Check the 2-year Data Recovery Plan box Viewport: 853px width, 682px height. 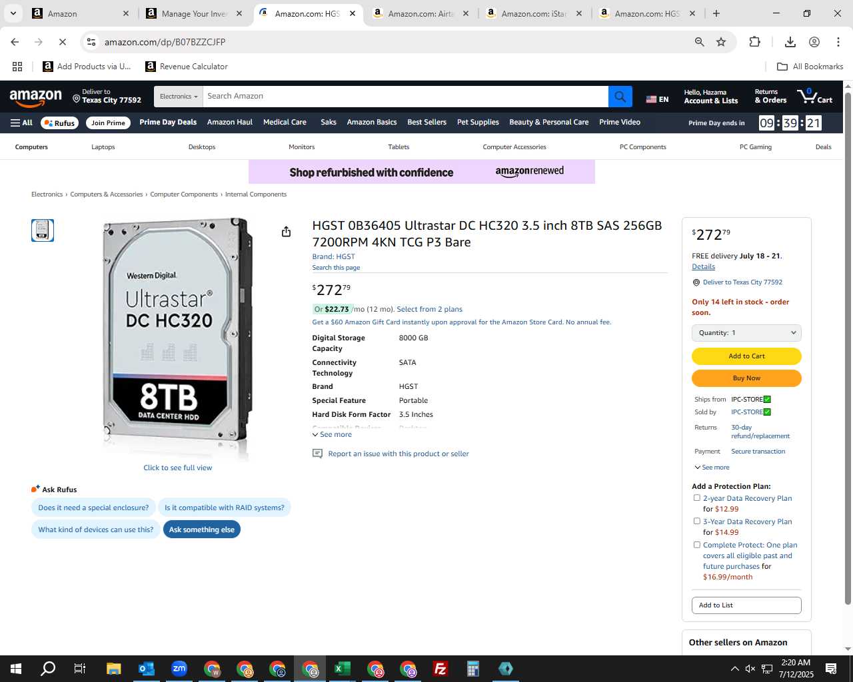tap(697, 498)
